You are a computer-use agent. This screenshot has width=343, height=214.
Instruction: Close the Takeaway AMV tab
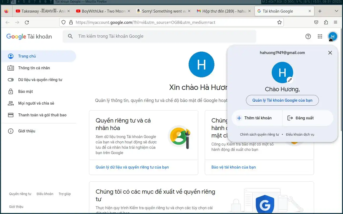click(x=68, y=11)
